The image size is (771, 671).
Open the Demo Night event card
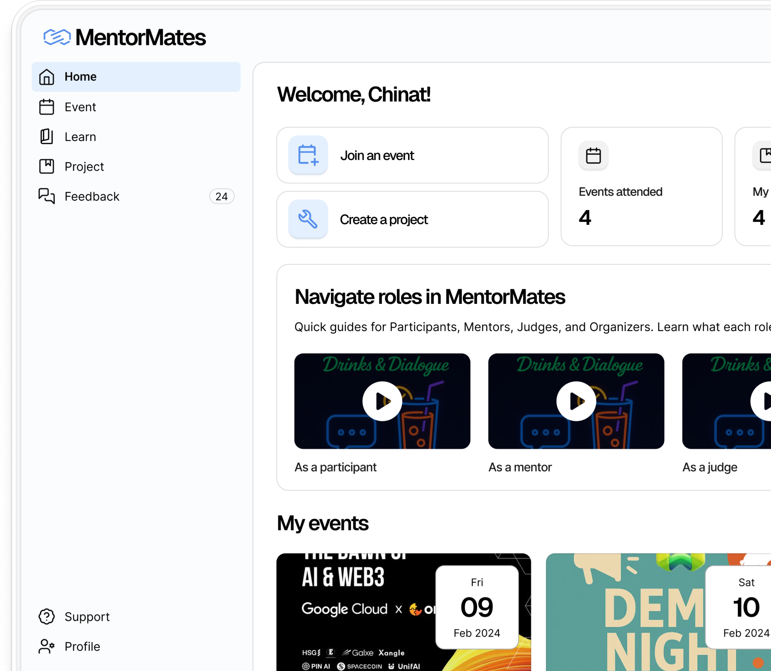(658, 612)
